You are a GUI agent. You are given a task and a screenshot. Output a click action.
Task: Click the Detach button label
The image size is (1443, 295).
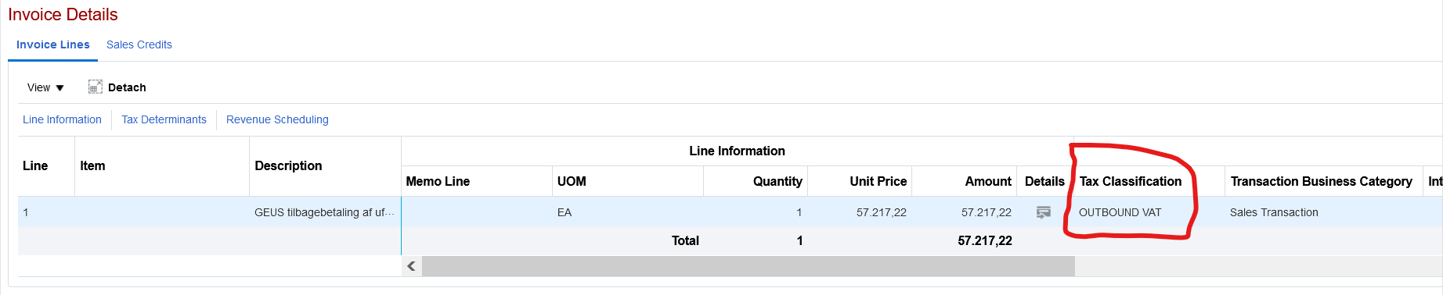click(127, 87)
